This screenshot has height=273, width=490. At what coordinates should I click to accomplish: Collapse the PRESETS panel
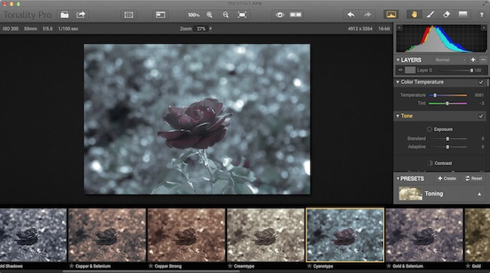tap(398, 179)
